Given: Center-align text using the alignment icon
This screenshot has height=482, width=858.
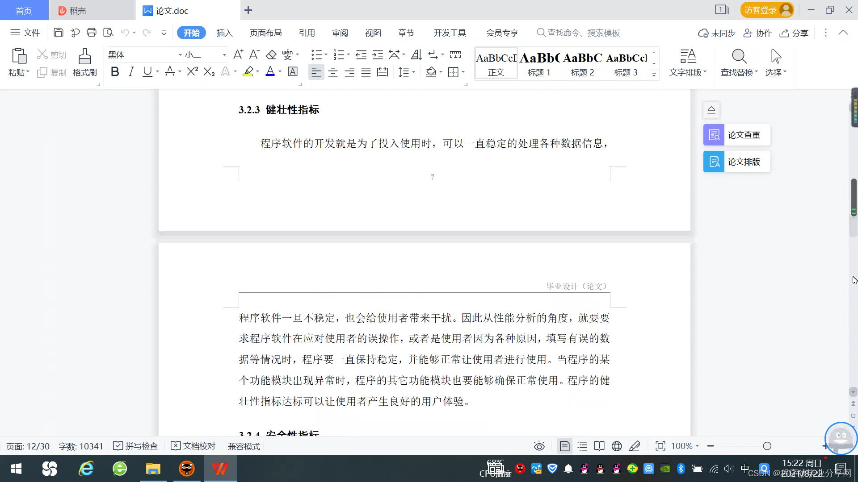Looking at the screenshot, I should [x=332, y=72].
